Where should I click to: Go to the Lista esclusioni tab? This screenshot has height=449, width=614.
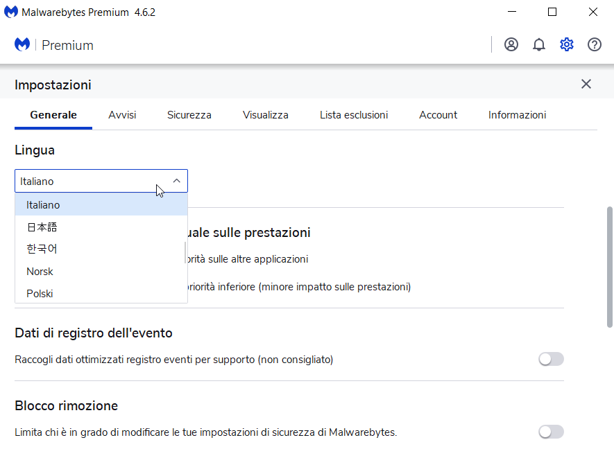[x=354, y=115]
